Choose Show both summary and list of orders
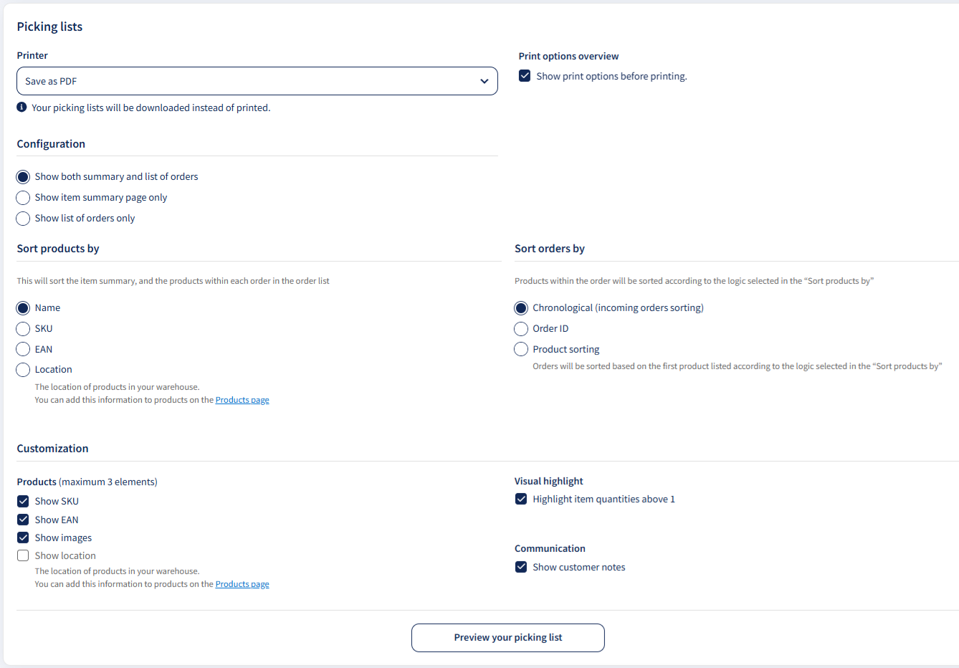 point(23,177)
